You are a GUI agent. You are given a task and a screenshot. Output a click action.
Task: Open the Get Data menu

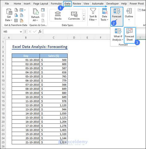[9, 15]
